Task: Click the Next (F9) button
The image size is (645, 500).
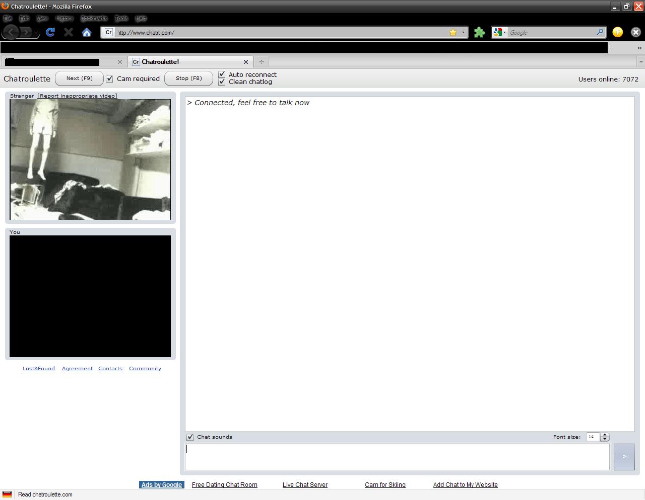Action: point(80,78)
